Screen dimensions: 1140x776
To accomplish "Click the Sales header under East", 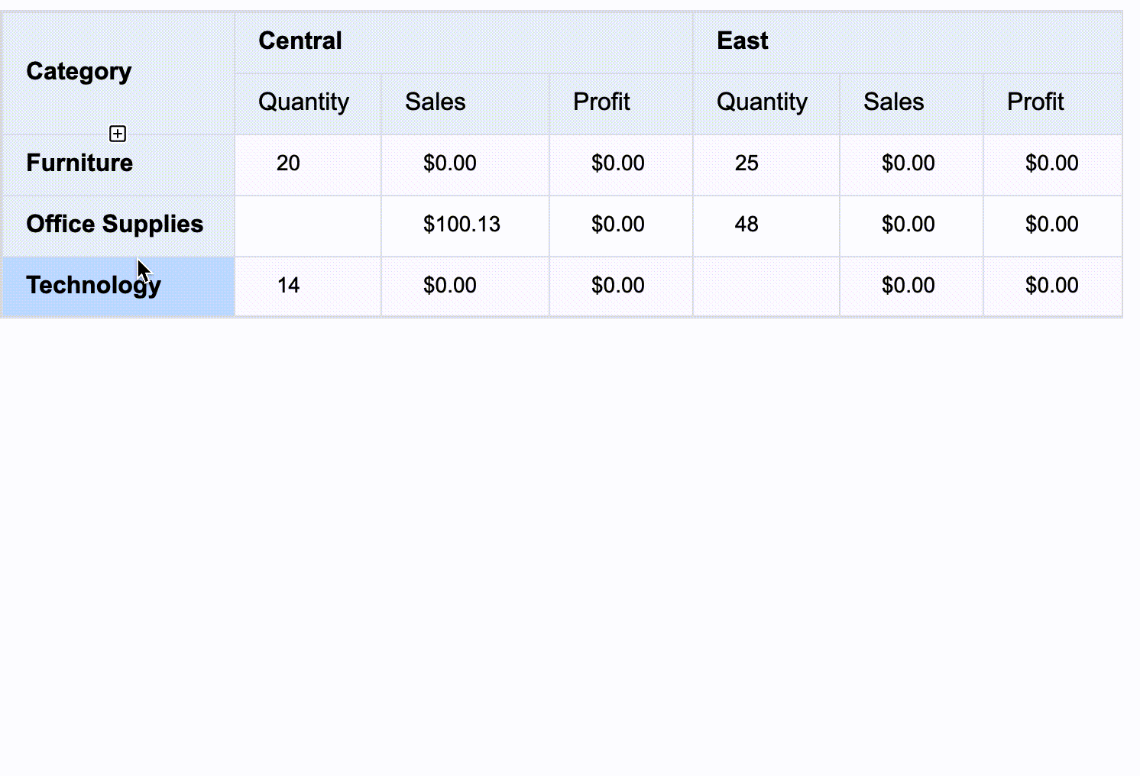I will coord(894,102).
